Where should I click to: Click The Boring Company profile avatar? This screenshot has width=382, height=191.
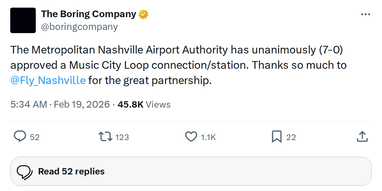tap(23, 20)
